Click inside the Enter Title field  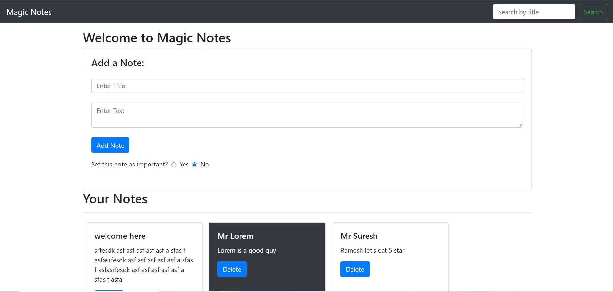(x=307, y=85)
